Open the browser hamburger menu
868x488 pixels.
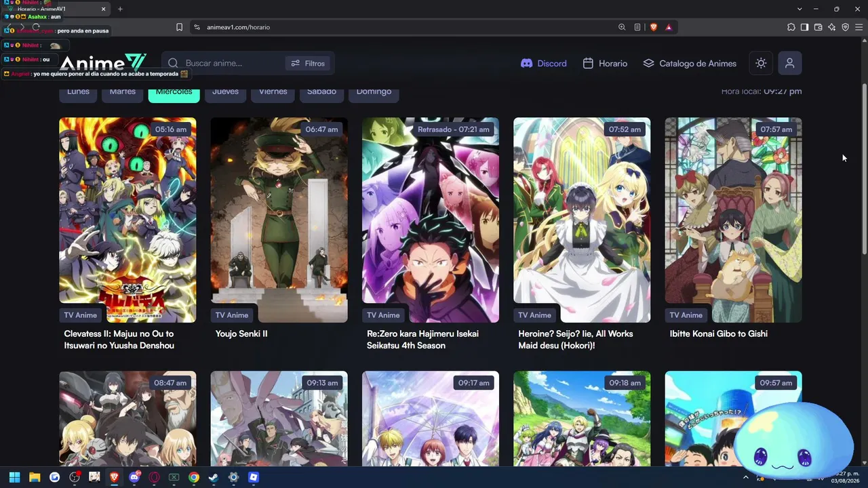click(859, 27)
